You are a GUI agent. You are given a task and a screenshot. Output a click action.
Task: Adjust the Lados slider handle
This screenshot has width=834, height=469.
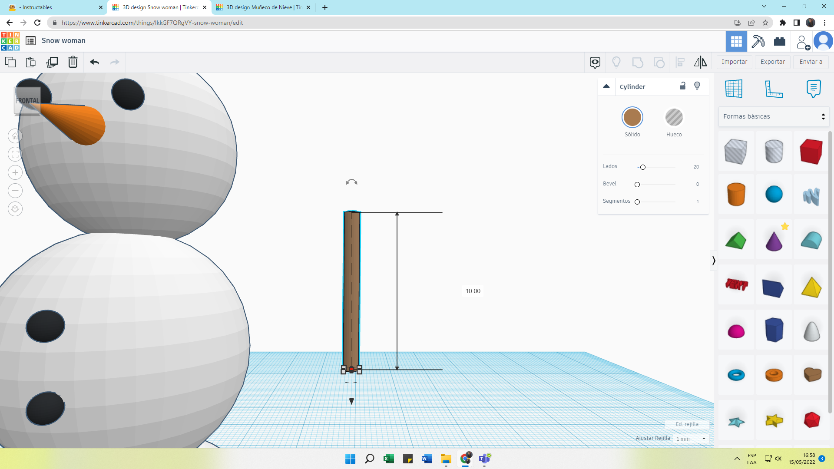(x=643, y=167)
